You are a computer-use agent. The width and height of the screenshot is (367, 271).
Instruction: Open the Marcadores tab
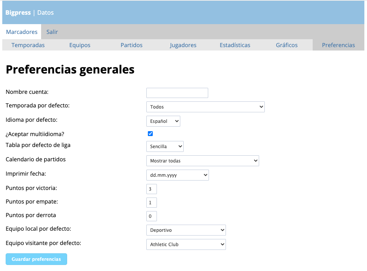22,32
